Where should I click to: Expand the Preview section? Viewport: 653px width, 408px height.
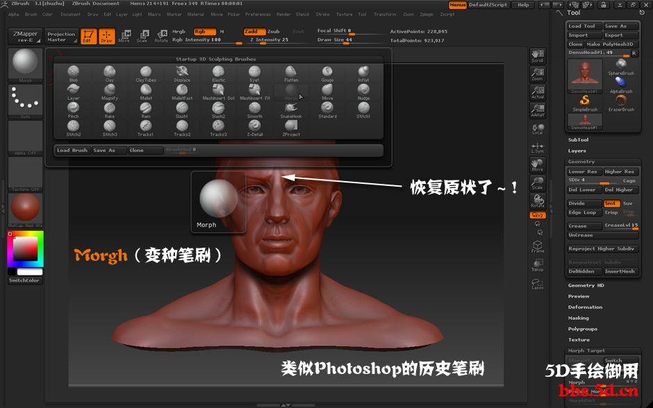coord(579,296)
